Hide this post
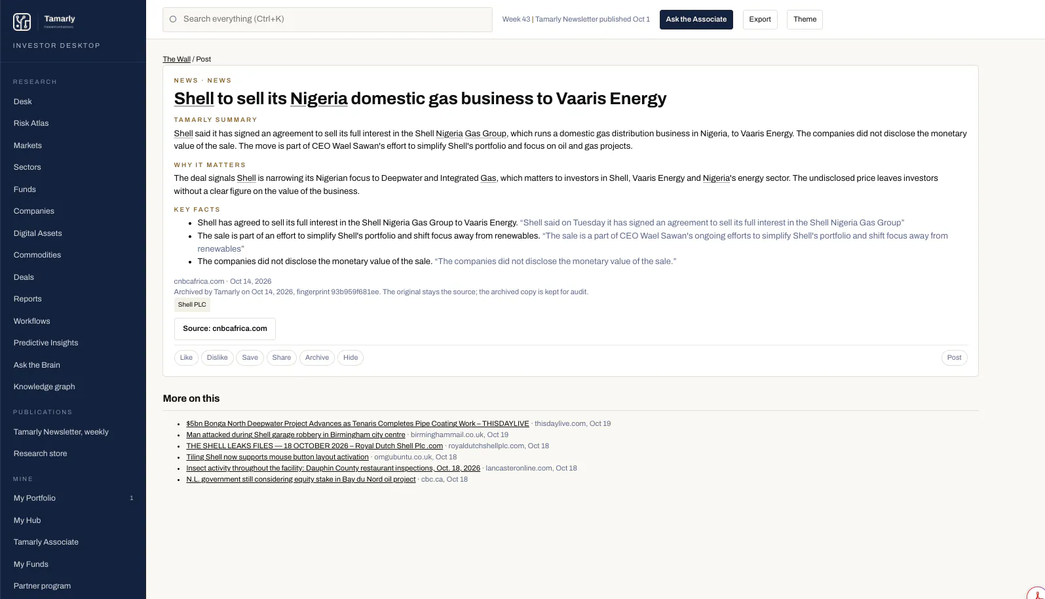Image resolution: width=1045 pixels, height=599 pixels. (351, 358)
